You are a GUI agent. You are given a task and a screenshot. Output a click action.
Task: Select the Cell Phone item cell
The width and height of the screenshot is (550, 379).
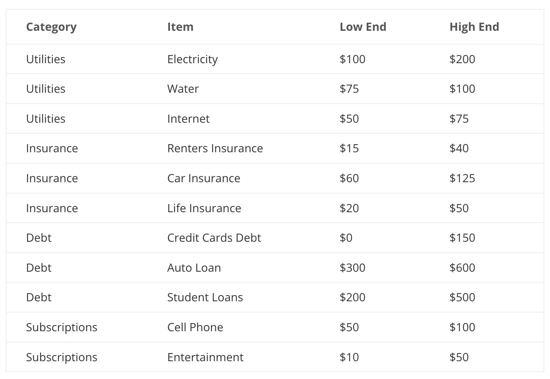click(195, 327)
